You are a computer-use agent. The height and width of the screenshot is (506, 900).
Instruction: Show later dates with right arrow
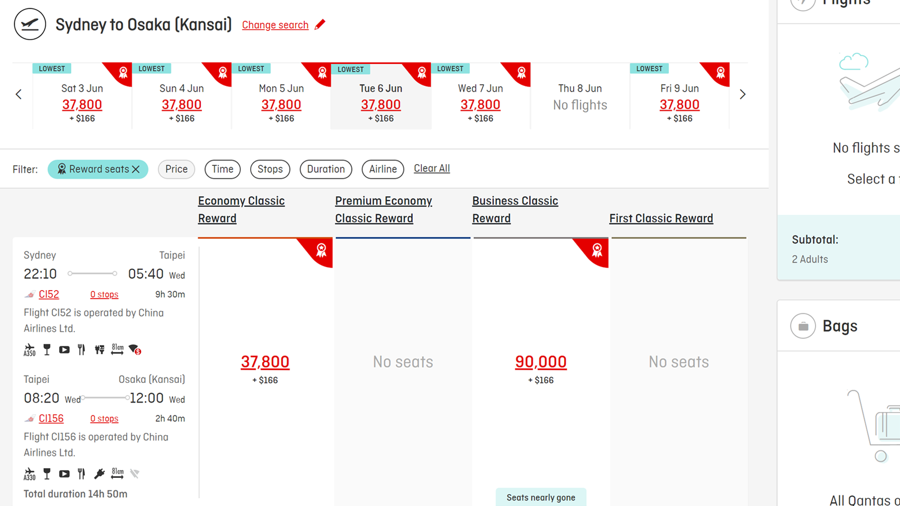coord(742,94)
